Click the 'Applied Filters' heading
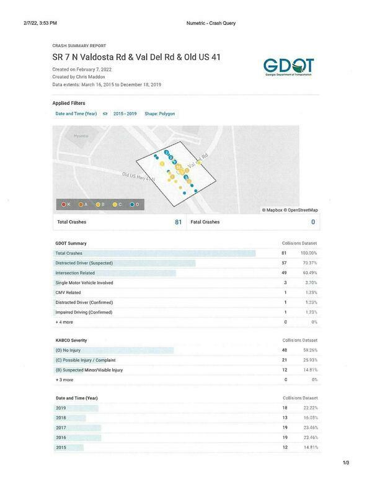Screen dimensions: 372x482 tap(69, 103)
